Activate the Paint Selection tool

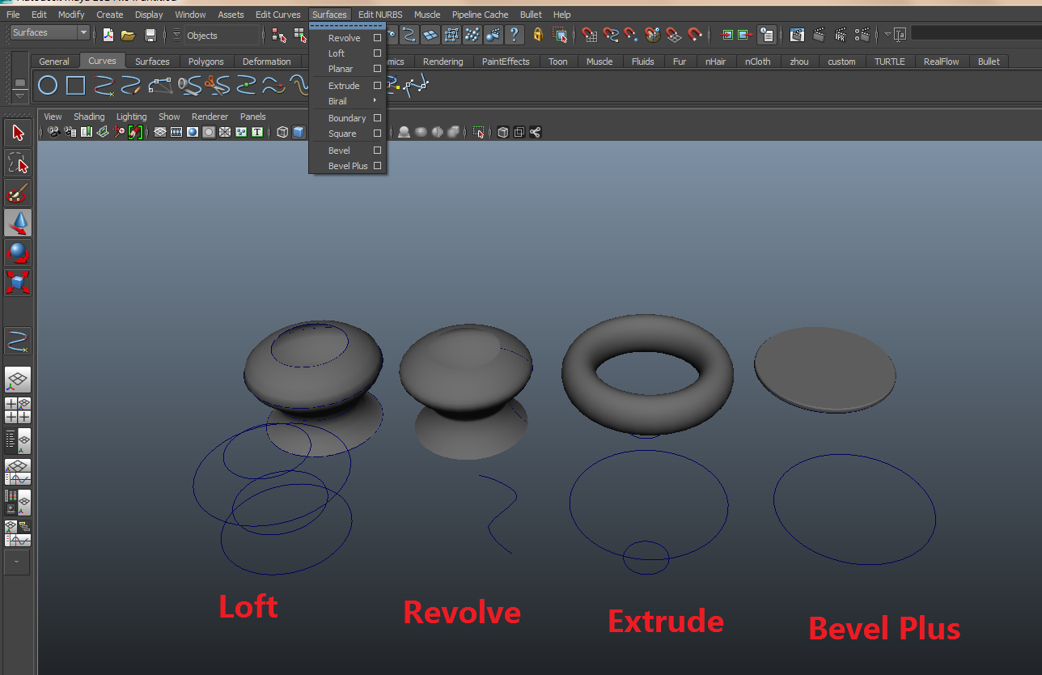[18, 193]
